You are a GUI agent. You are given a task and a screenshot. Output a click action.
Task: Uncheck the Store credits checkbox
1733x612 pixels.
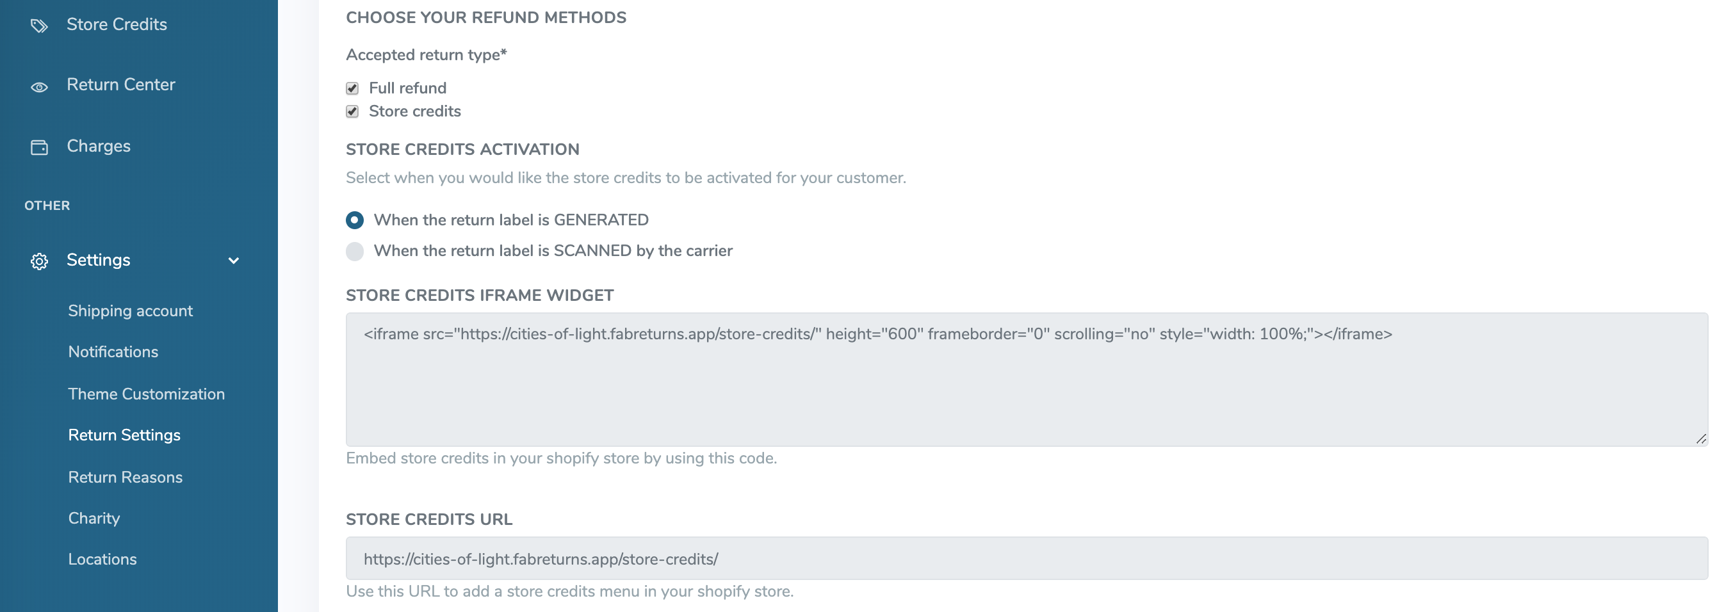click(x=352, y=111)
